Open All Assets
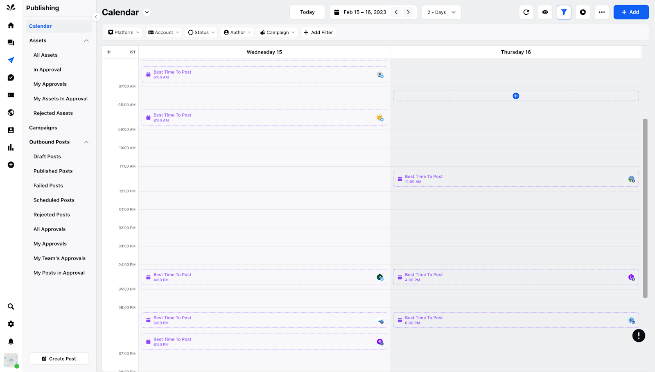Viewport: 655px width, 372px height. click(45, 55)
